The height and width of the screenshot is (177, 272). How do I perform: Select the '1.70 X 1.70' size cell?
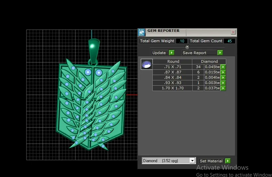(x=172, y=88)
